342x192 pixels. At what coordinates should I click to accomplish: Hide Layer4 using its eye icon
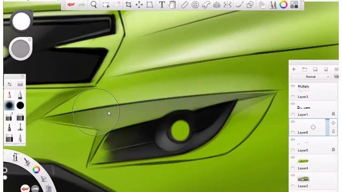pyautogui.click(x=293, y=157)
